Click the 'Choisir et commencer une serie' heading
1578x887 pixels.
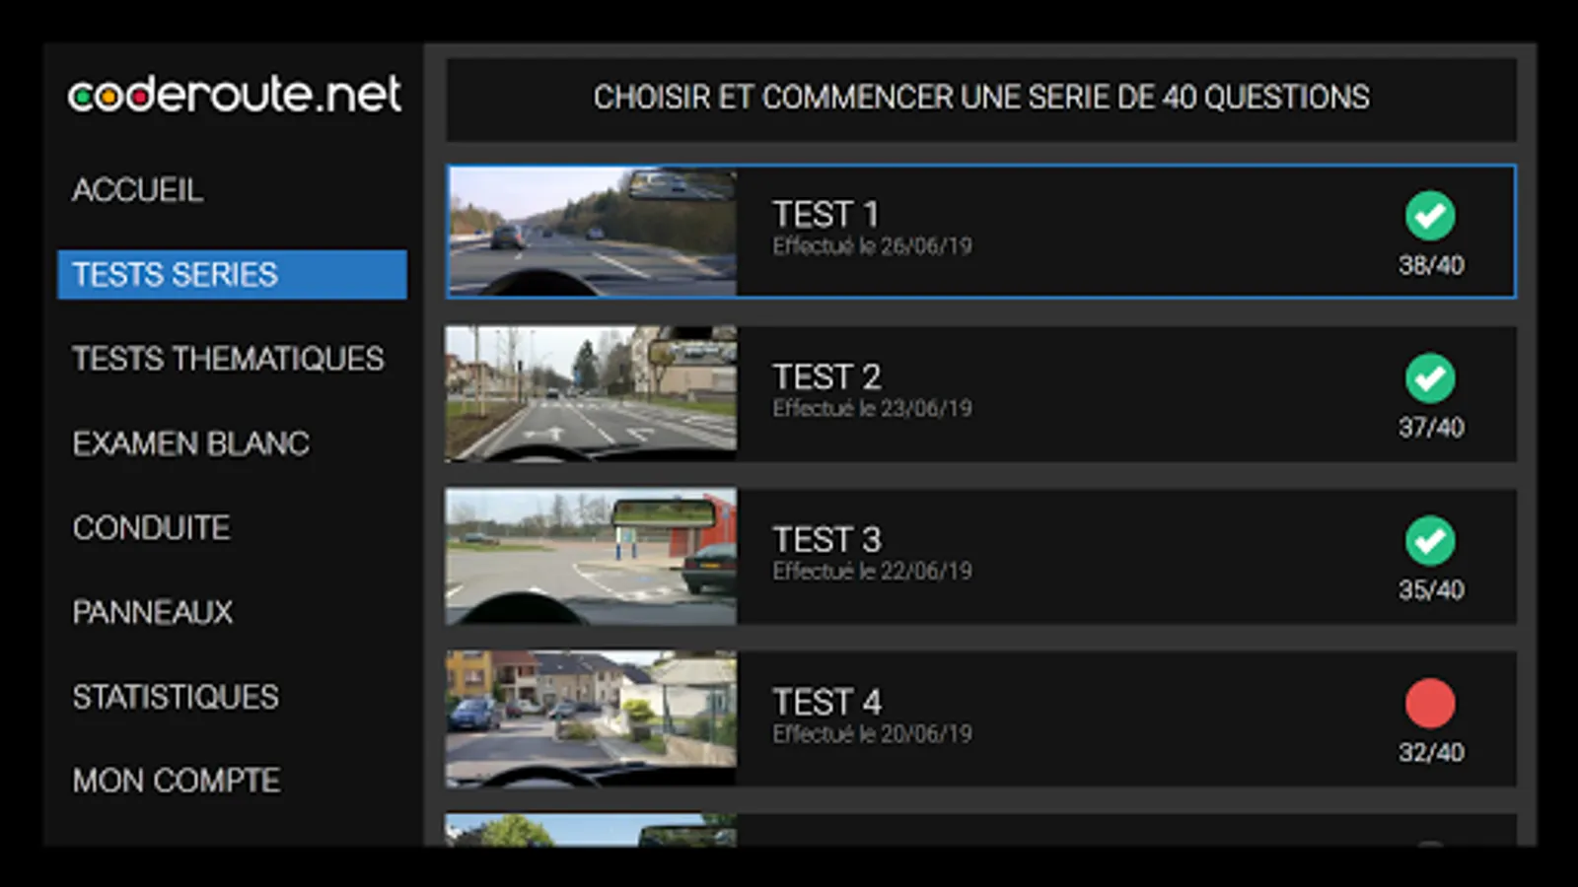click(x=981, y=98)
